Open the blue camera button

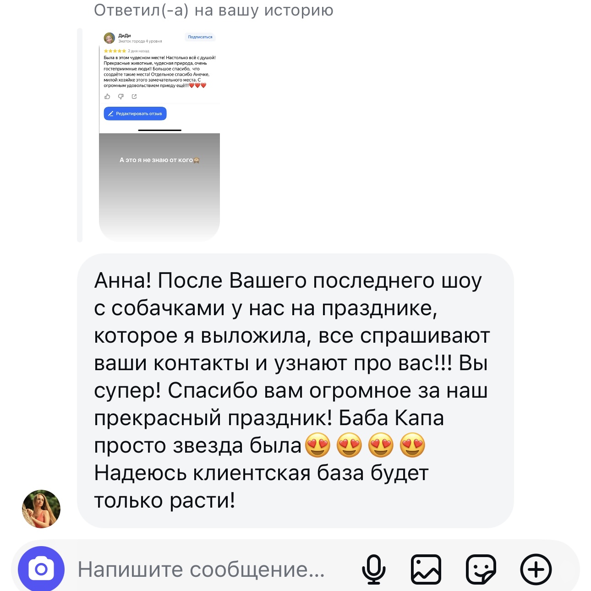[41, 569]
